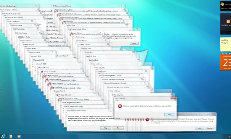Choose Ne in the DirectX diagnostics dialog

(x=118, y=128)
